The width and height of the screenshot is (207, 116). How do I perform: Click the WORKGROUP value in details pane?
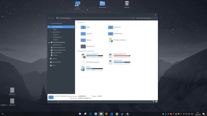tap(82, 96)
